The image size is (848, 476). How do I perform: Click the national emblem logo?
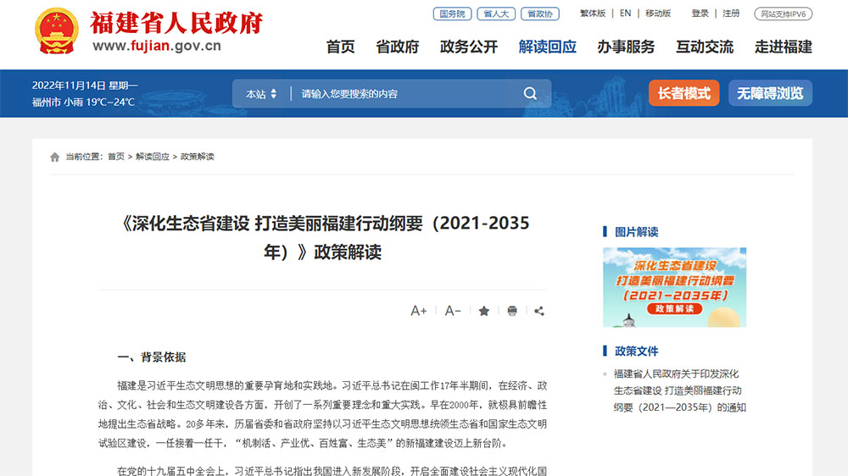(x=57, y=31)
